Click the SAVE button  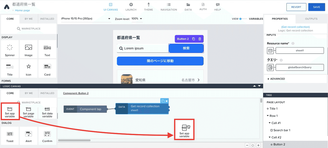click(x=317, y=7)
